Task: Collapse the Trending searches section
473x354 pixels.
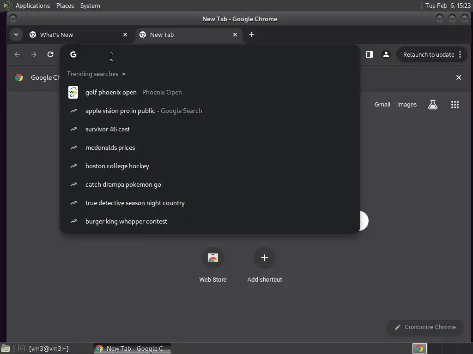Action: 124,74
